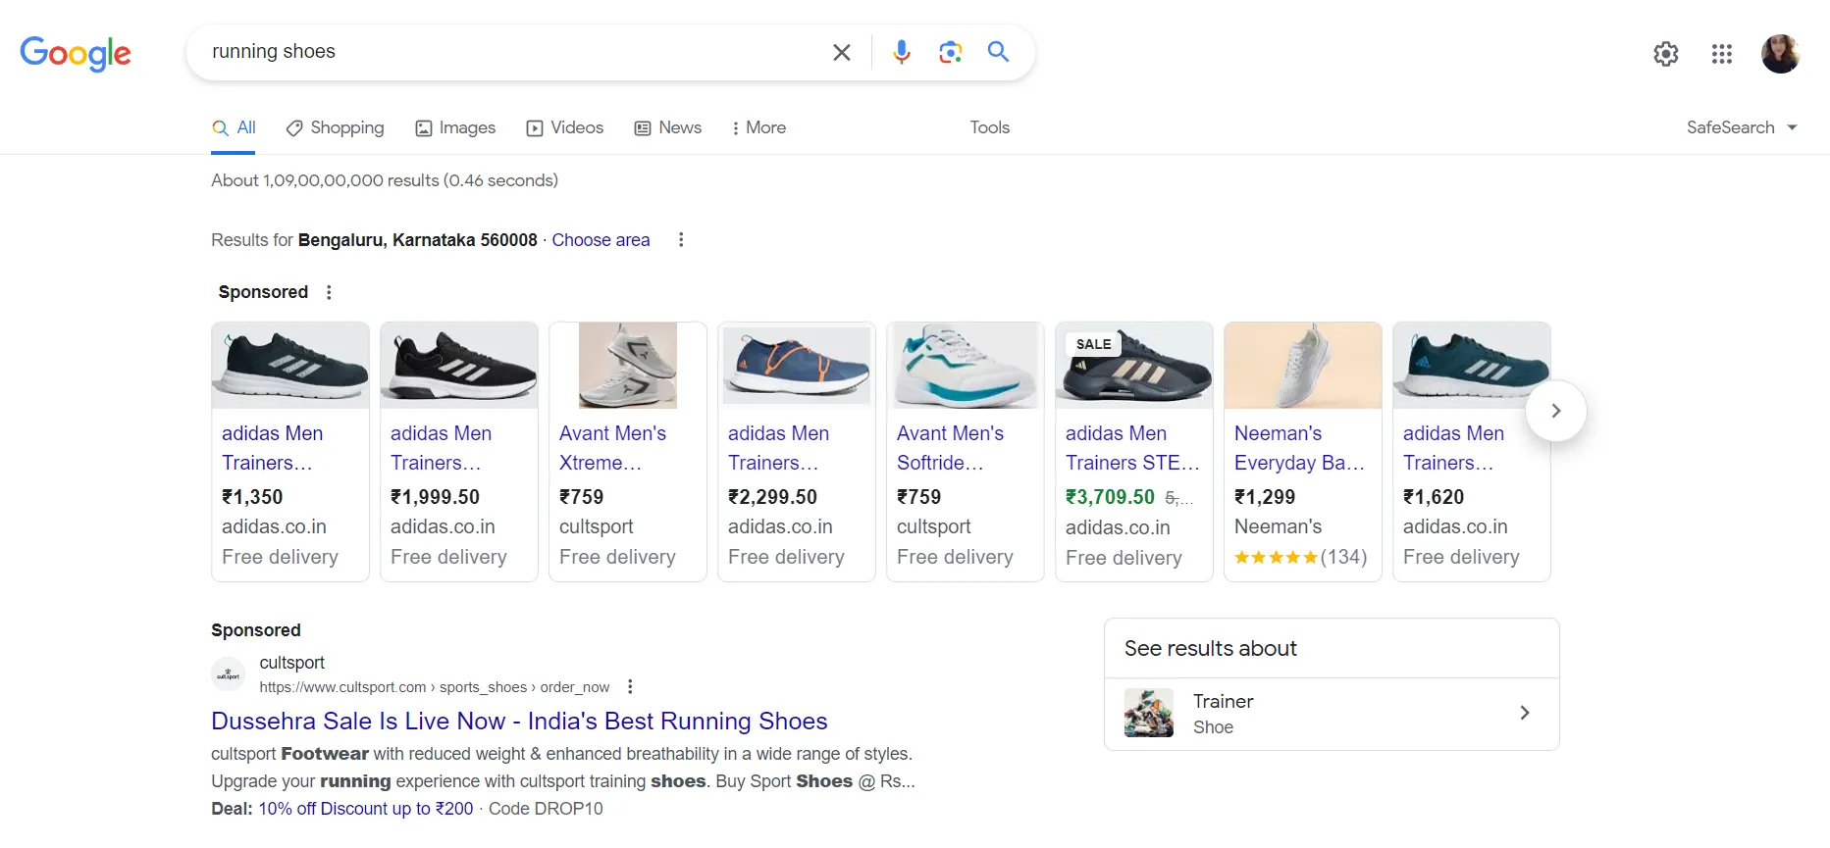Screen dimensions: 1830x848
Task: Click the ₹3,709.50 sale price
Action: (x=1110, y=497)
